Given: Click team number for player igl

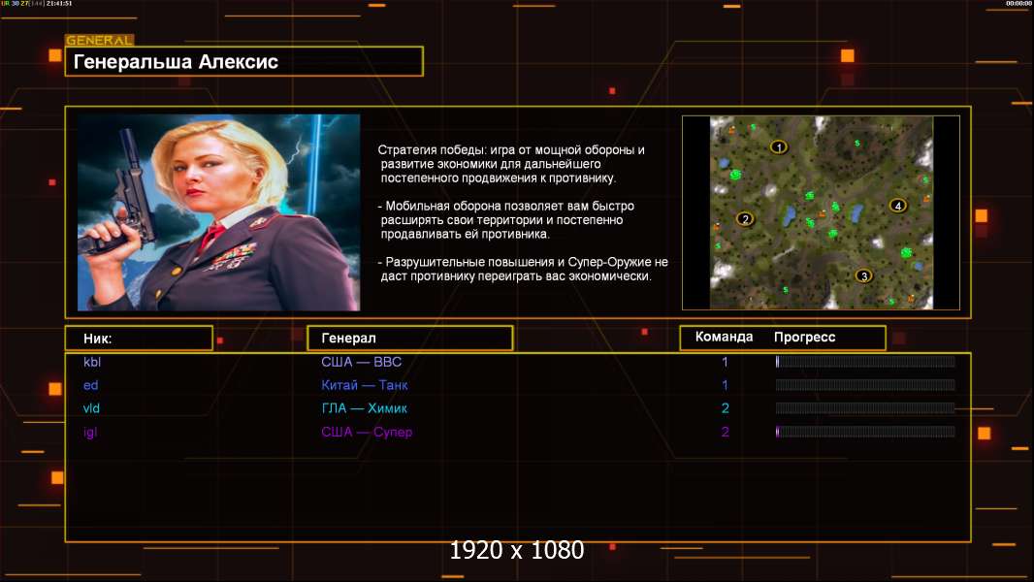Looking at the screenshot, I should tap(725, 432).
